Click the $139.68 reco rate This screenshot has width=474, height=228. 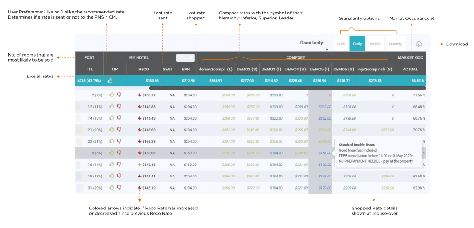coord(149,153)
